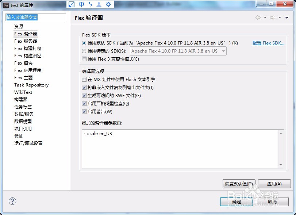Select Task Repository in the tree
The width and height of the screenshot is (296, 215).
(31, 85)
